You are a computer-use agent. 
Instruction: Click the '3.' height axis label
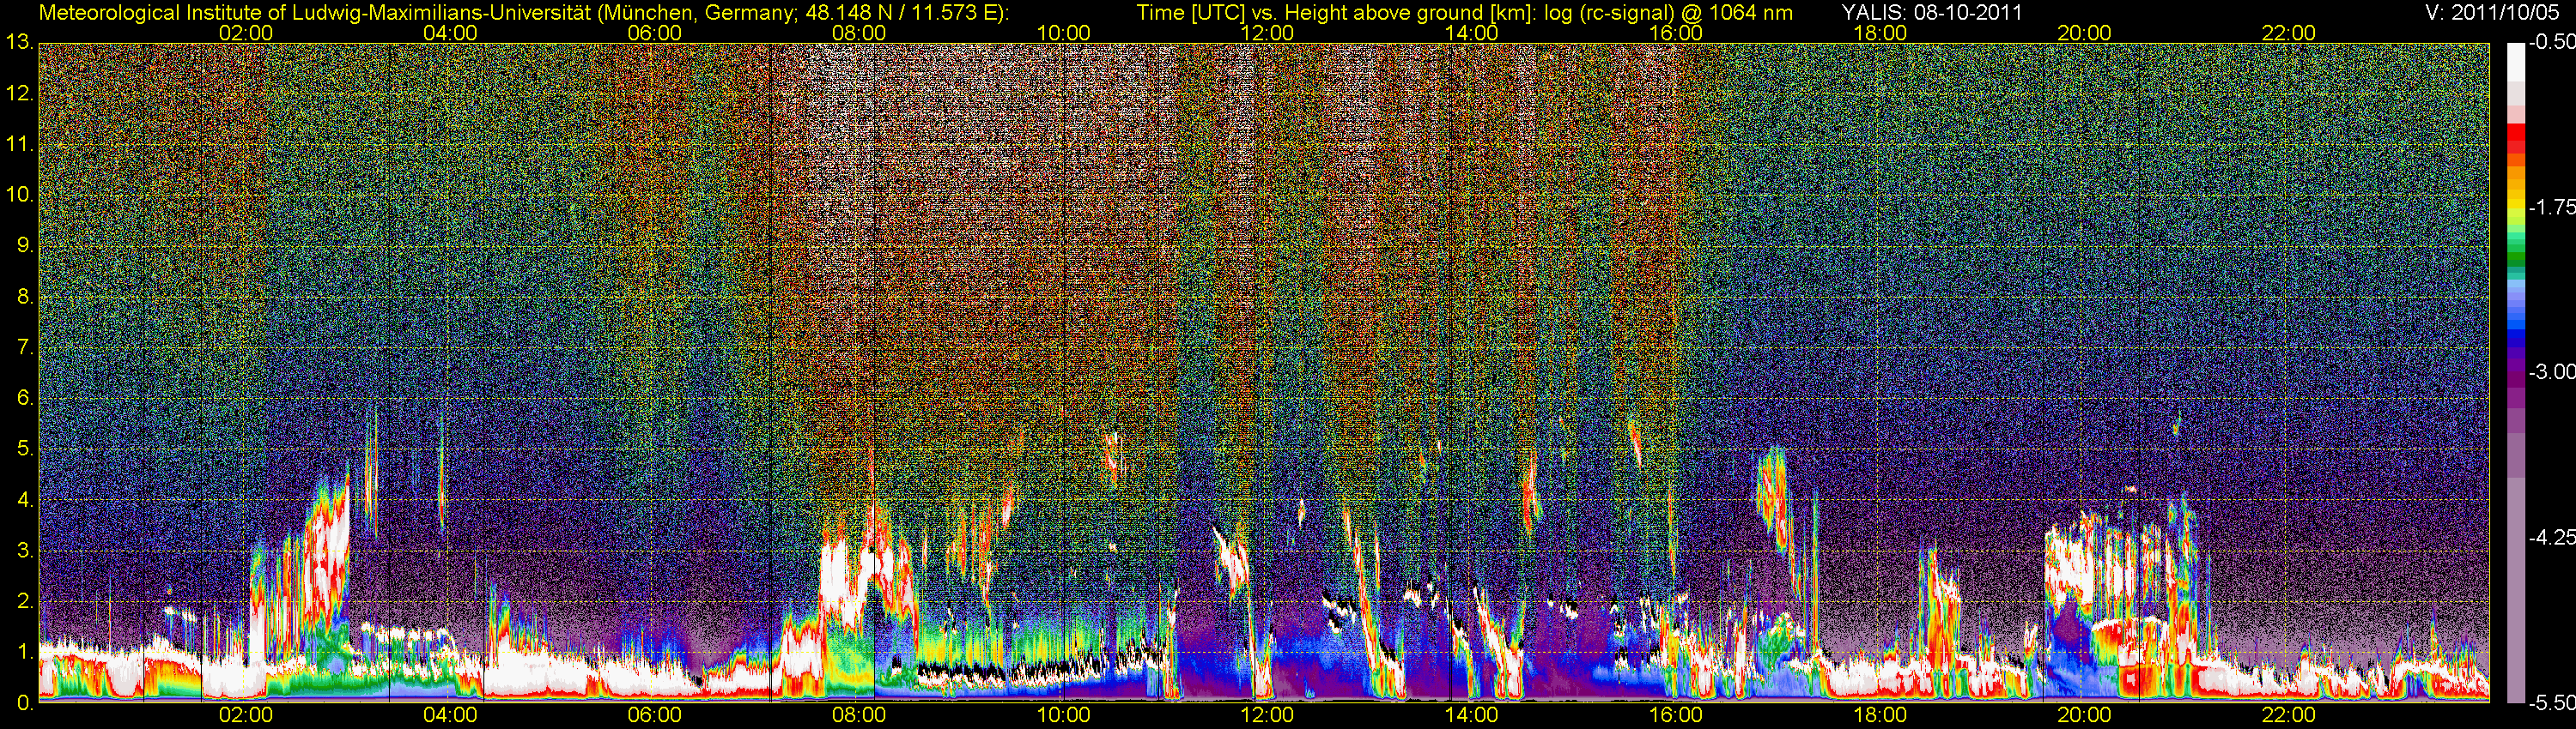point(25,551)
